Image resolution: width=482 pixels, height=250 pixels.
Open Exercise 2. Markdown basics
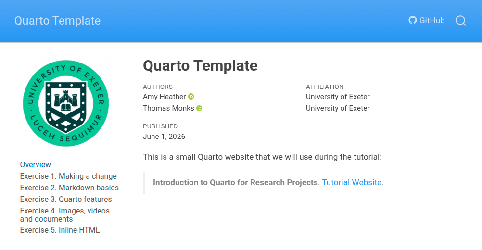(x=69, y=187)
